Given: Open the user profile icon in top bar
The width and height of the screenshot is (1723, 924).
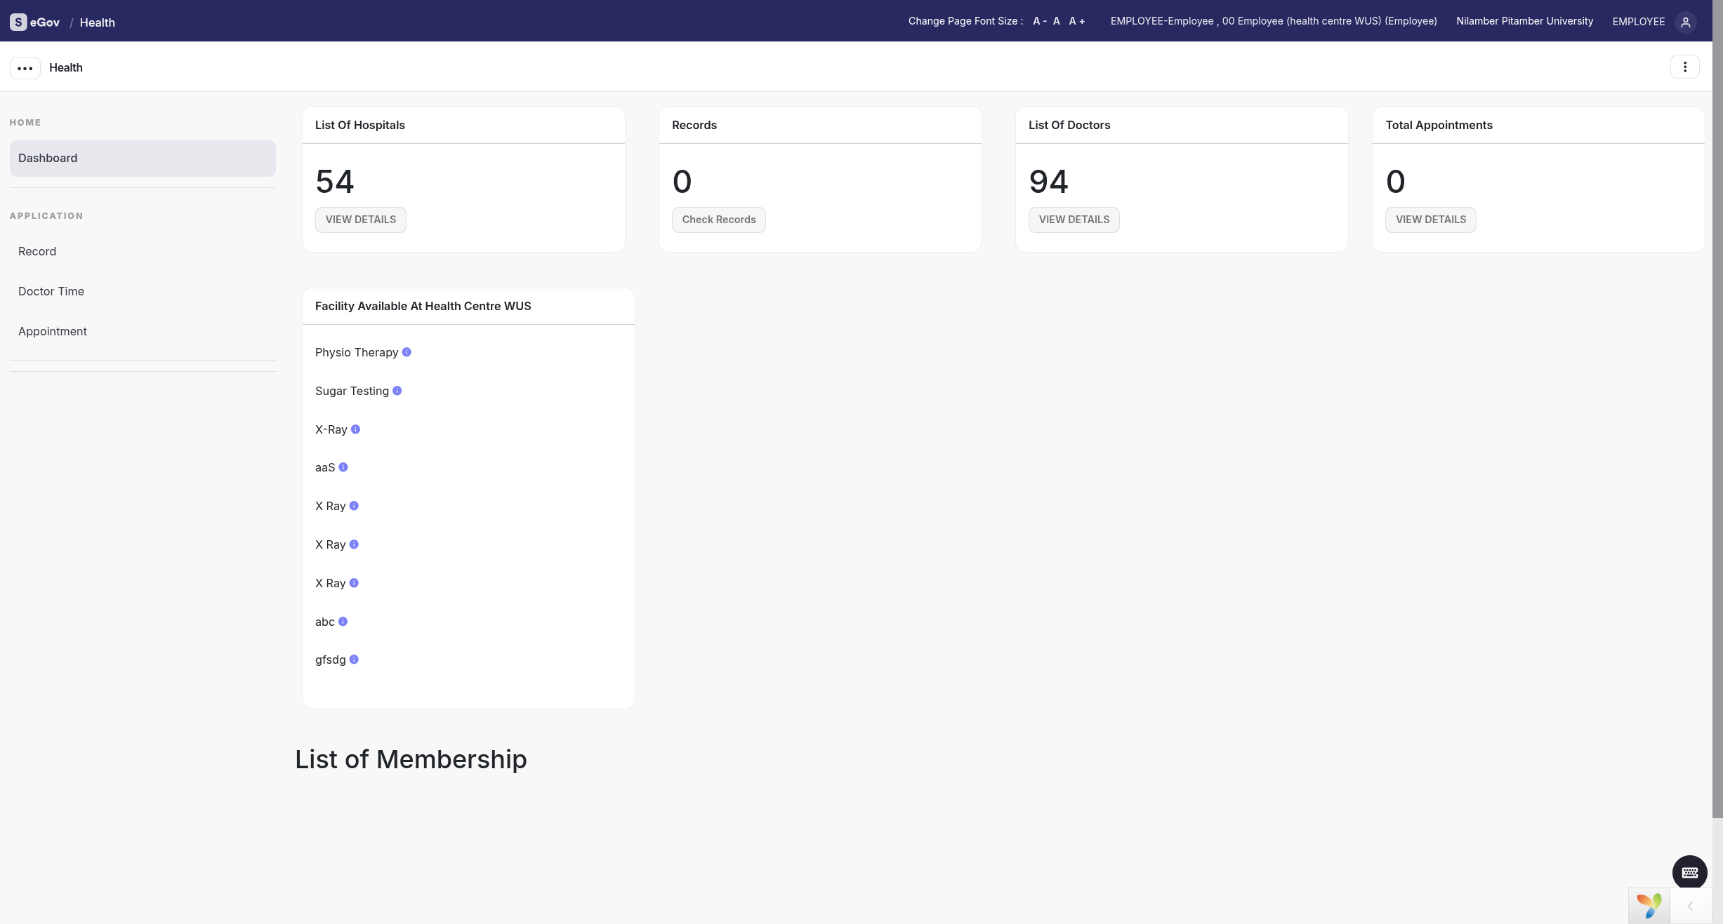Looking at the screenshot, I should [x=1686, y=22].
